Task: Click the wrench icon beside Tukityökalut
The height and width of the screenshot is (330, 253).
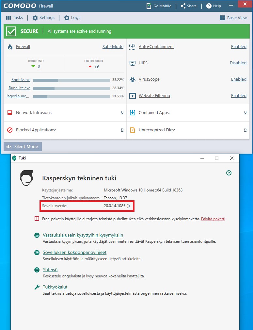Action: pos(37,287)
